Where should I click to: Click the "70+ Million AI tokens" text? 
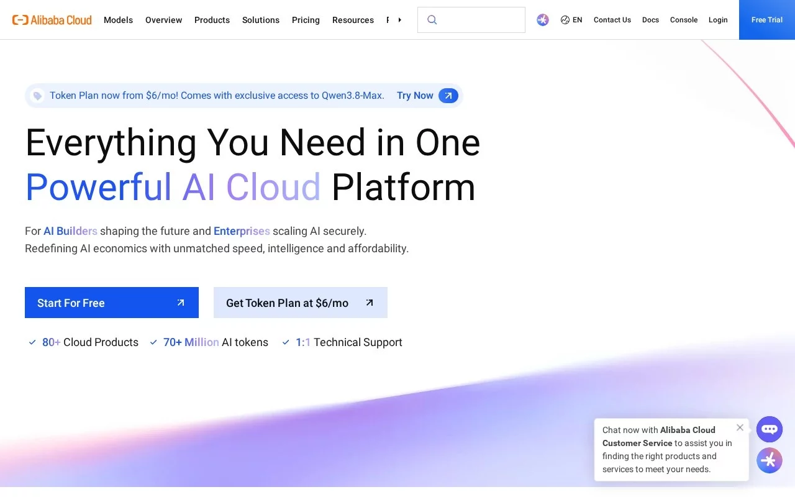216,342
